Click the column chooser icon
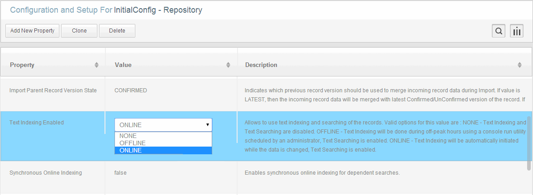The image size is (533, 195). (x=517, y=31)
